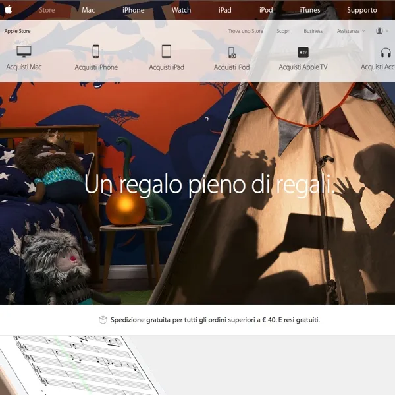Click the 'Un regalo pieno di regali.' headline
Screen dimensions: 395x395
[209, 185]
